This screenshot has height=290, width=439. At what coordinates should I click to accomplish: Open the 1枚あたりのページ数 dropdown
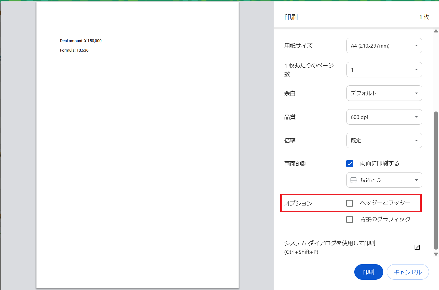tap(384, 70)
